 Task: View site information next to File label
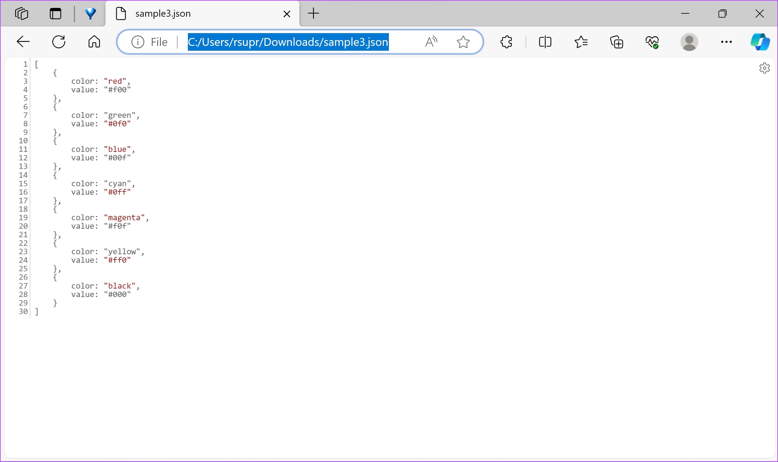point(138,42)
